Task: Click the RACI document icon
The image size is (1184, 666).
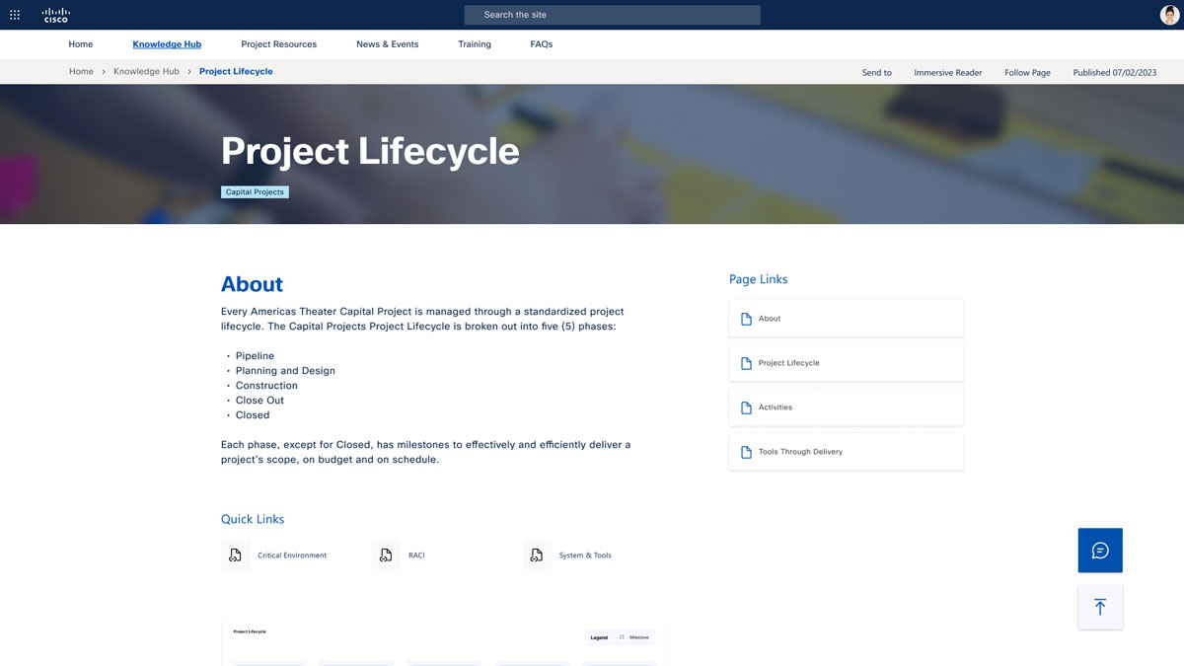Action: coord(386,555)
